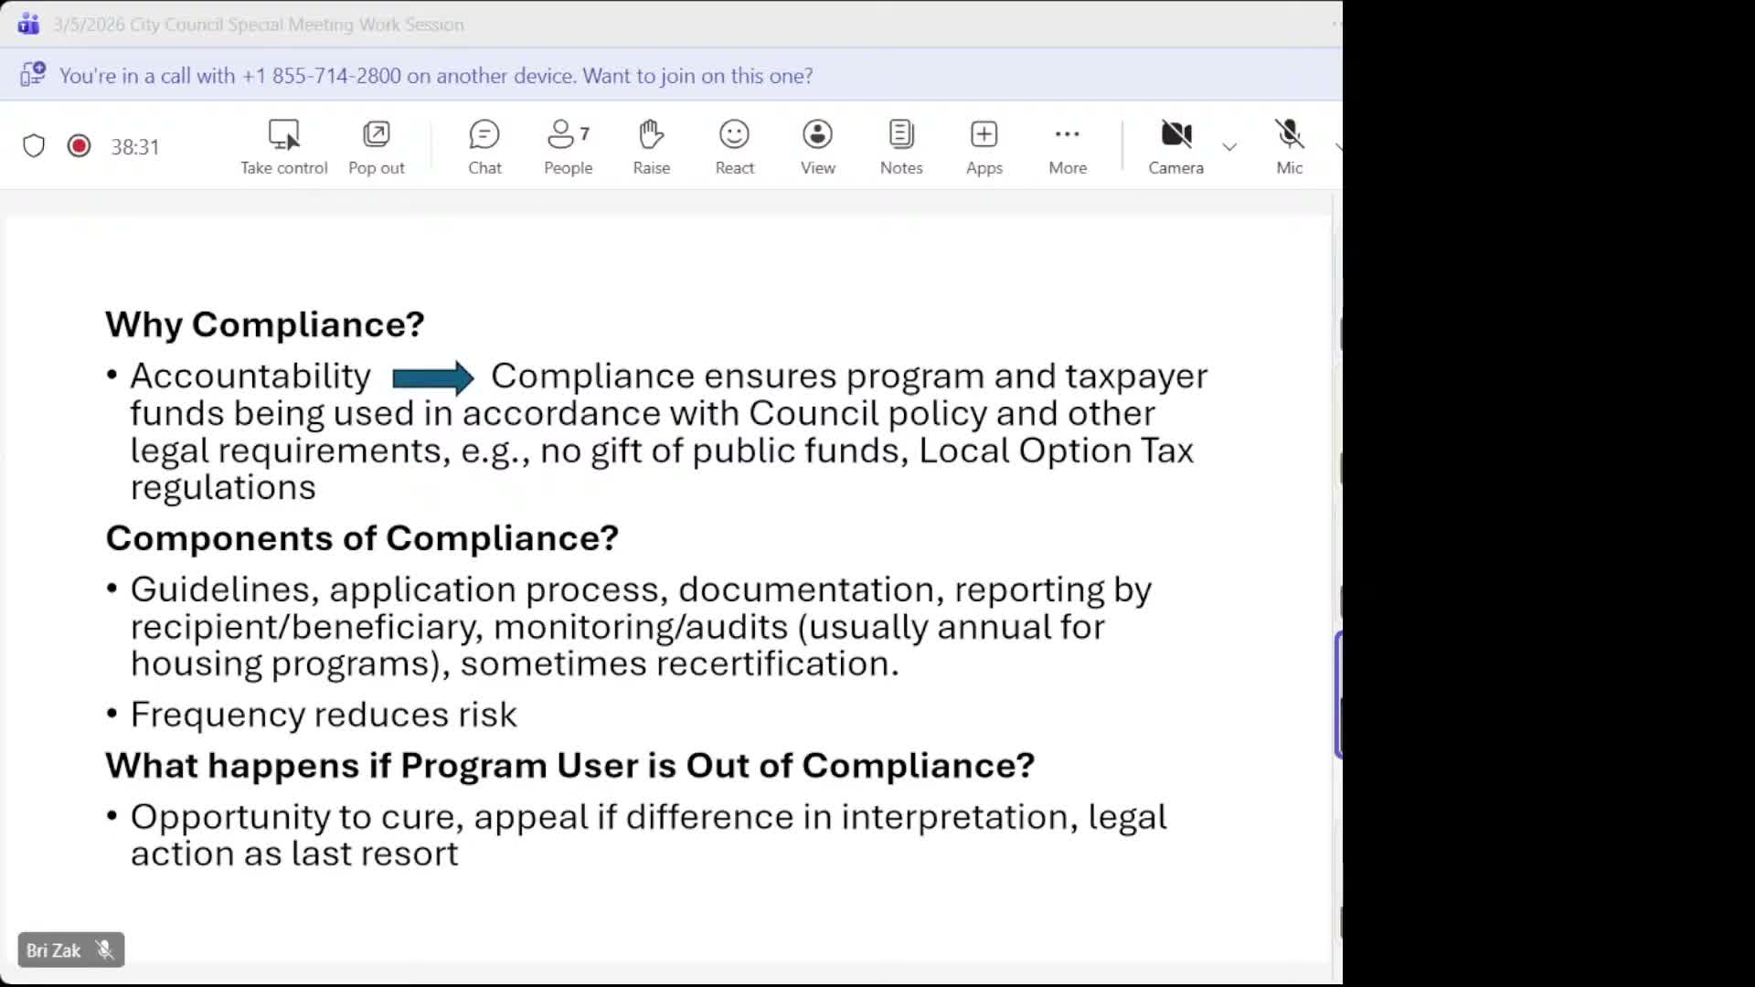Click the Bri Zak name label

(54, 950)
